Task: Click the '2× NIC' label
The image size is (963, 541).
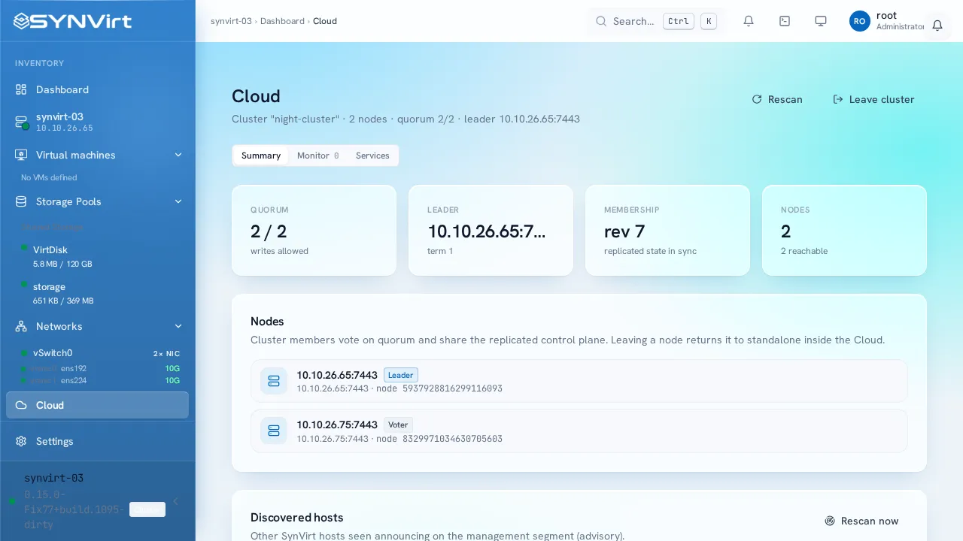Action: [166, 353]
